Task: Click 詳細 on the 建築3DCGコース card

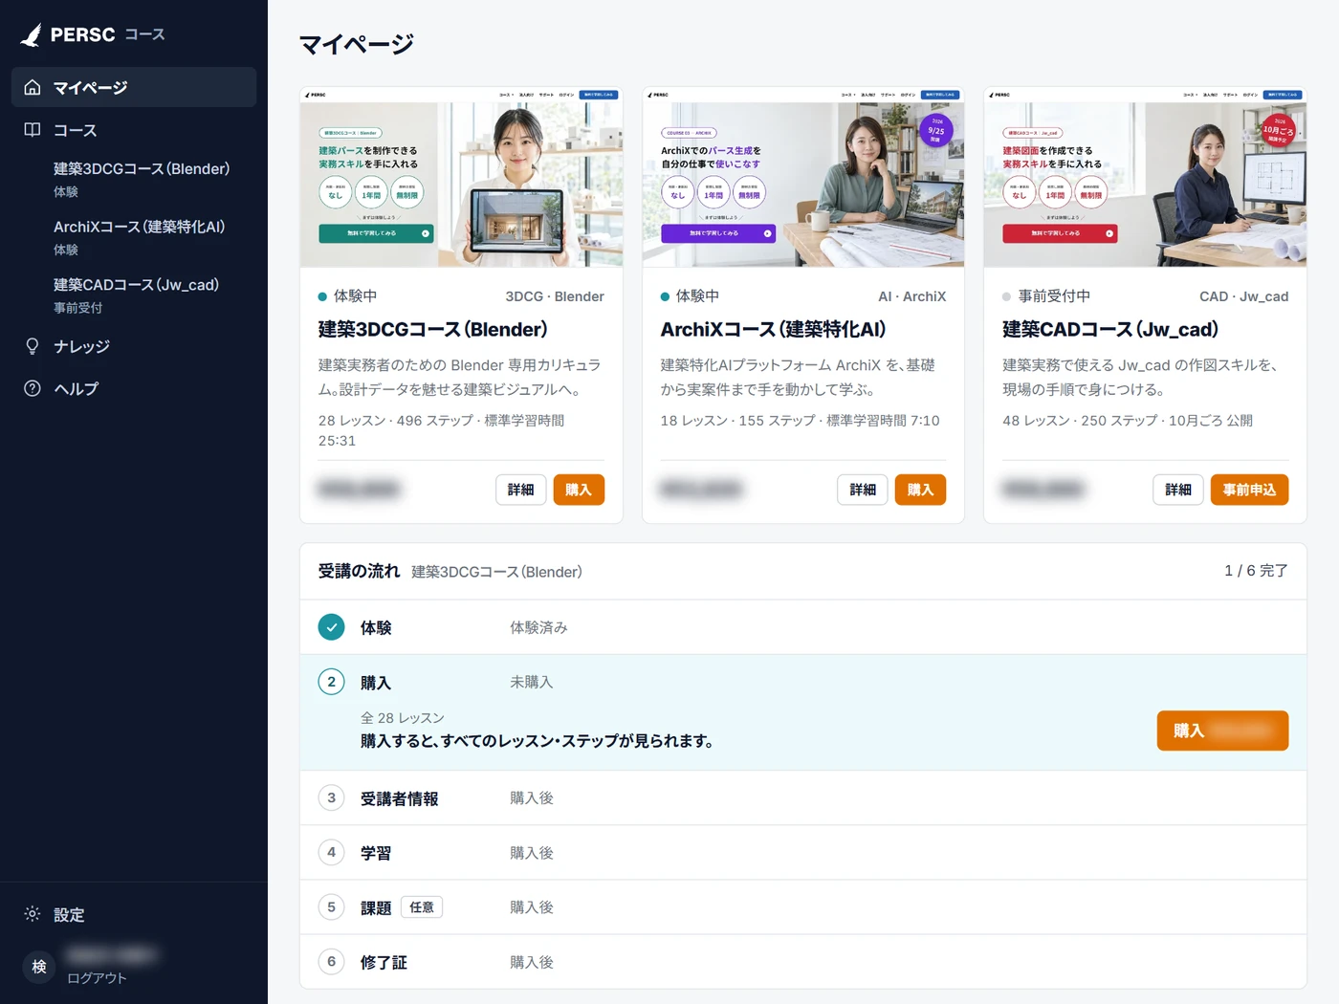Action: [521, 490]
